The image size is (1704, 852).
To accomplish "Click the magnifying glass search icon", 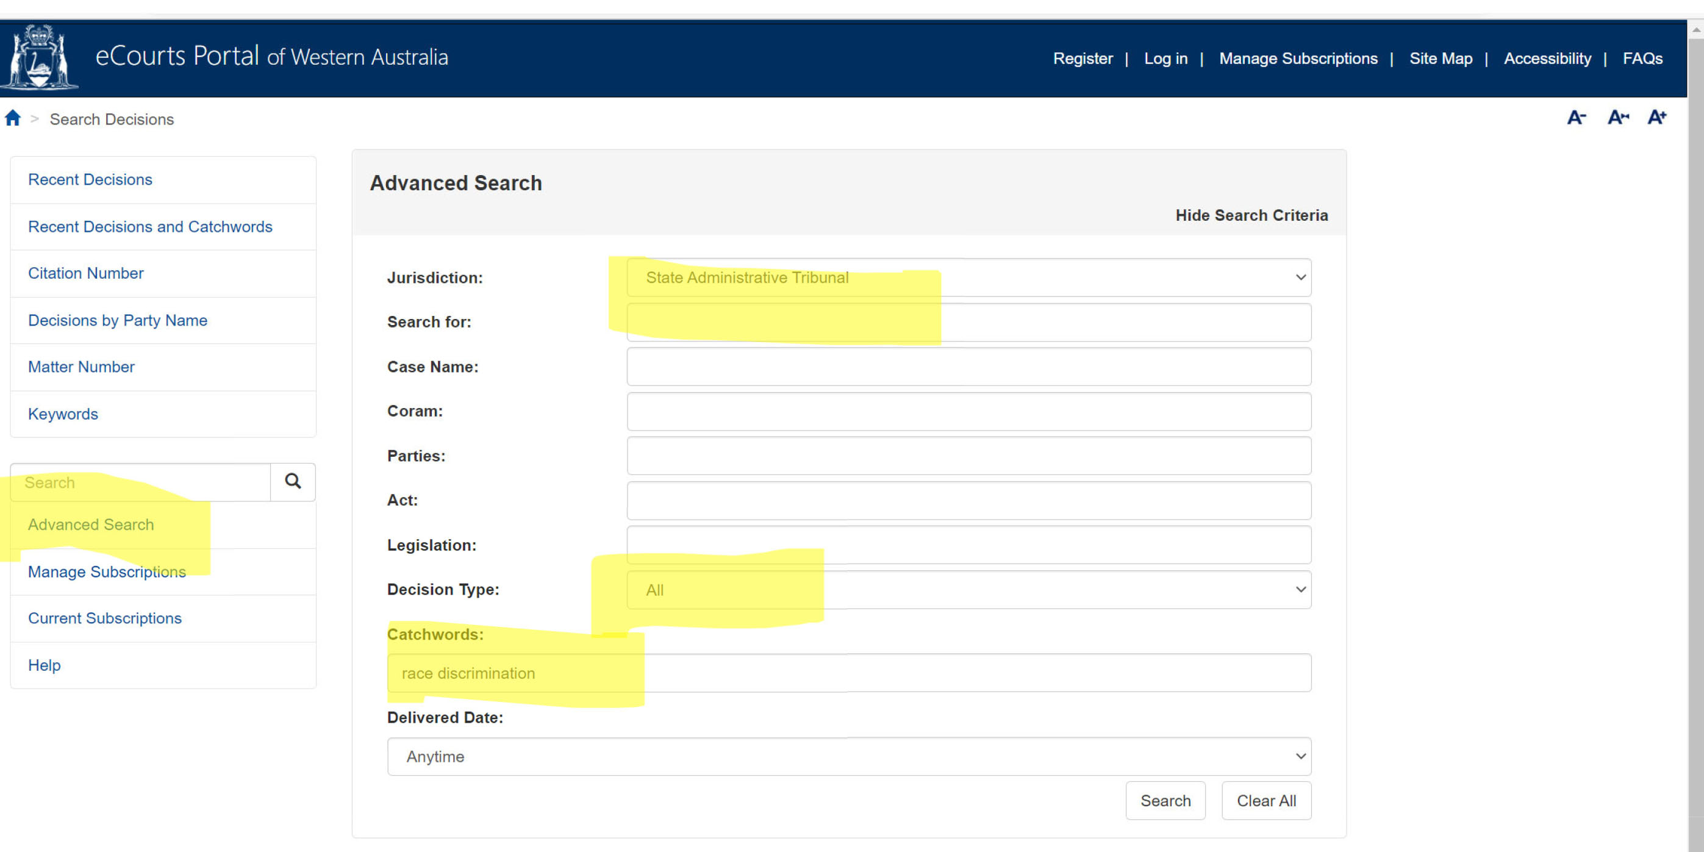I will [x=292, y=482].
